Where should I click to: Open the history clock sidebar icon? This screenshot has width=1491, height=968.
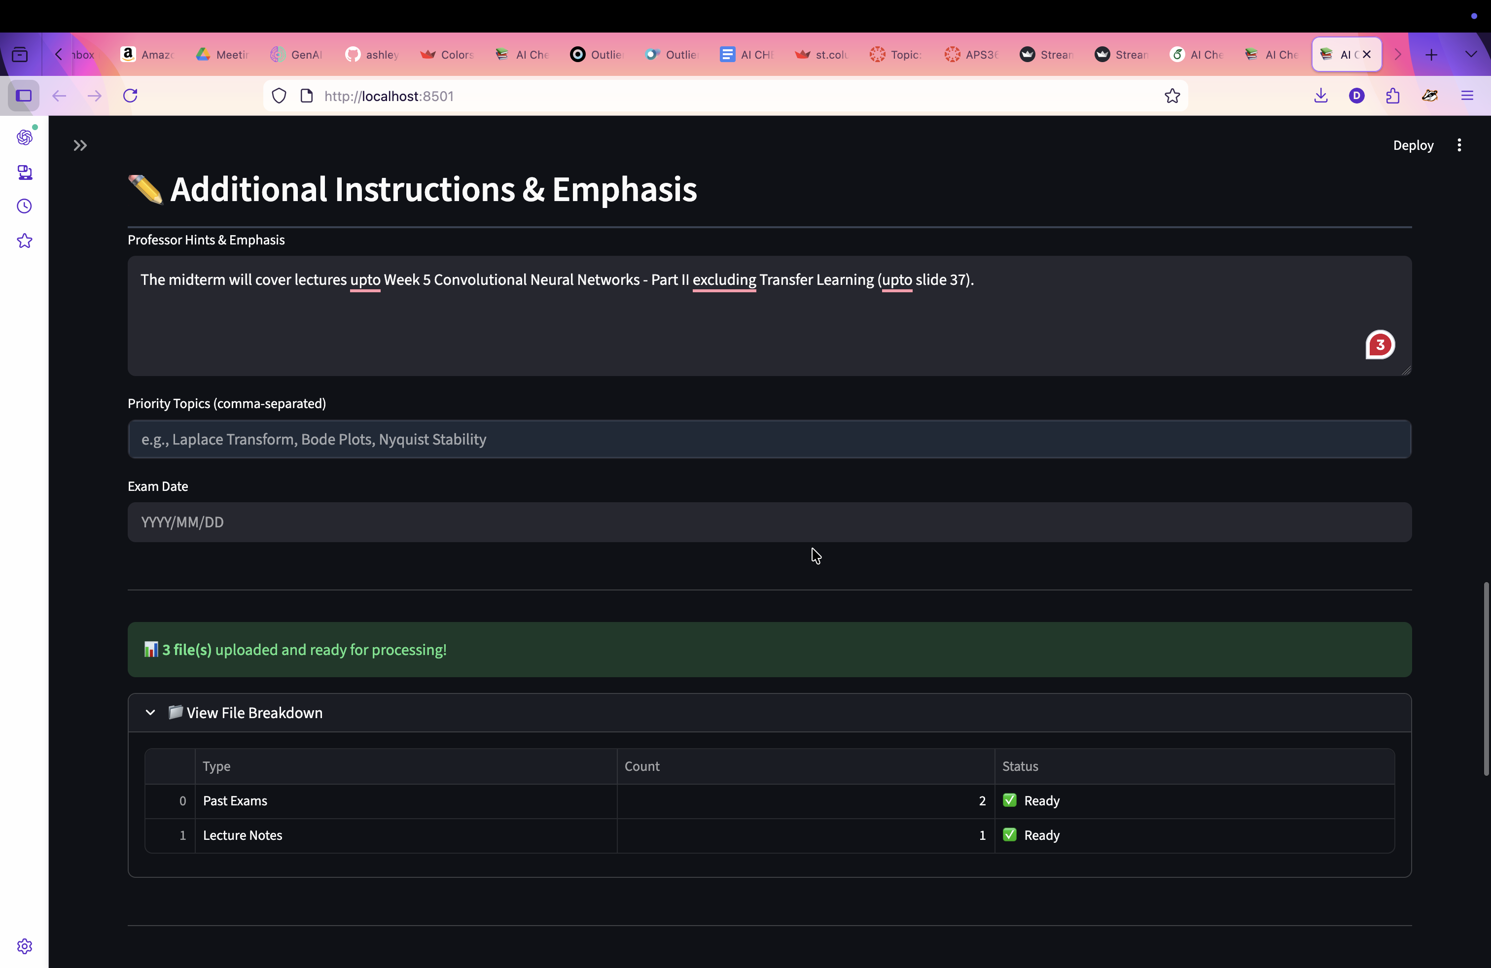point(25,207)
